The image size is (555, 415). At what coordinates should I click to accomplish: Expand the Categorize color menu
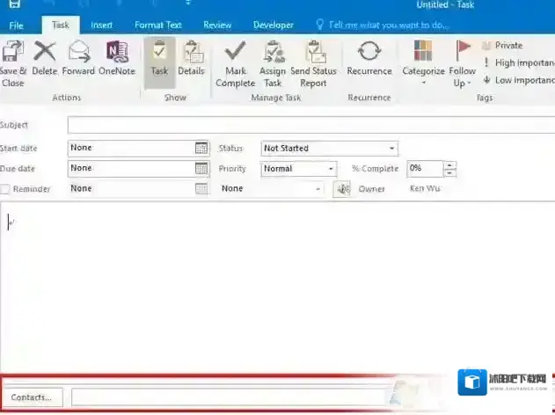(423, 62)
